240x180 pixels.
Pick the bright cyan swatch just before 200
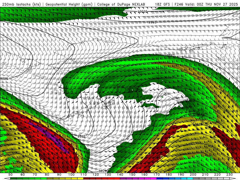(190, 178)
